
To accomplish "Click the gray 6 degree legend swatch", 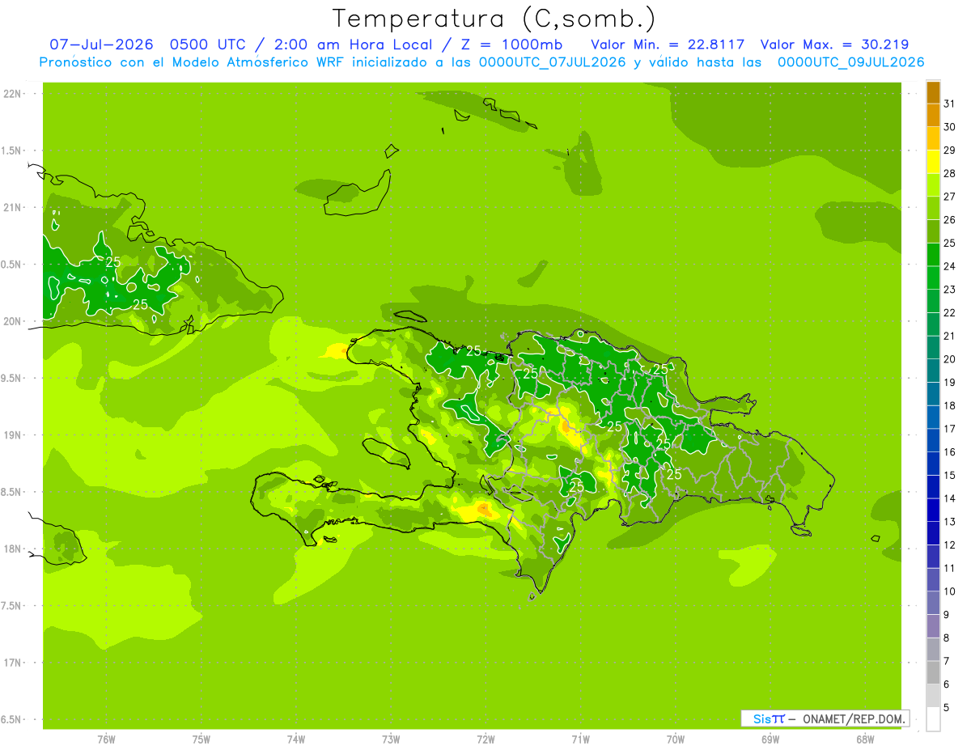I will pos(933,673).
